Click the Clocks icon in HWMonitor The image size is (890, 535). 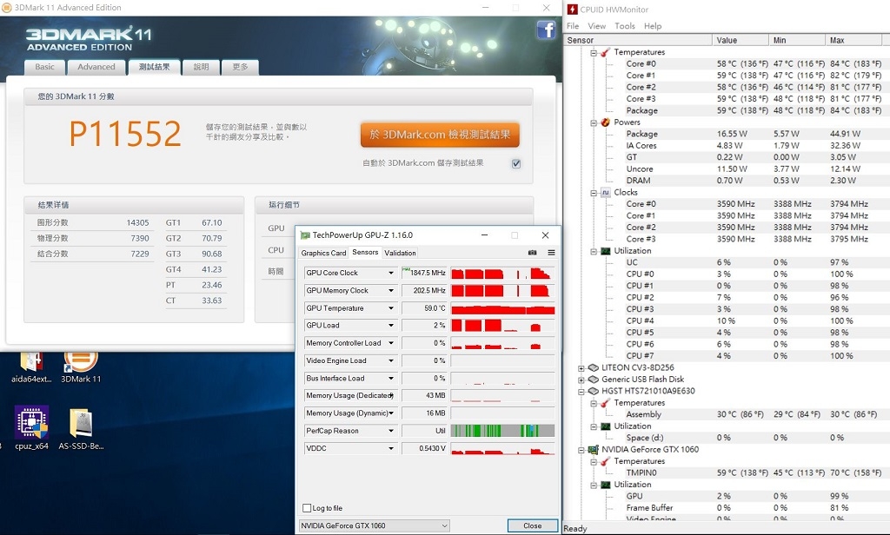[x=605, y=192]
